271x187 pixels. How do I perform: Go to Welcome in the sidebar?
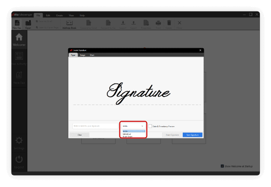[x=19, y=40]
